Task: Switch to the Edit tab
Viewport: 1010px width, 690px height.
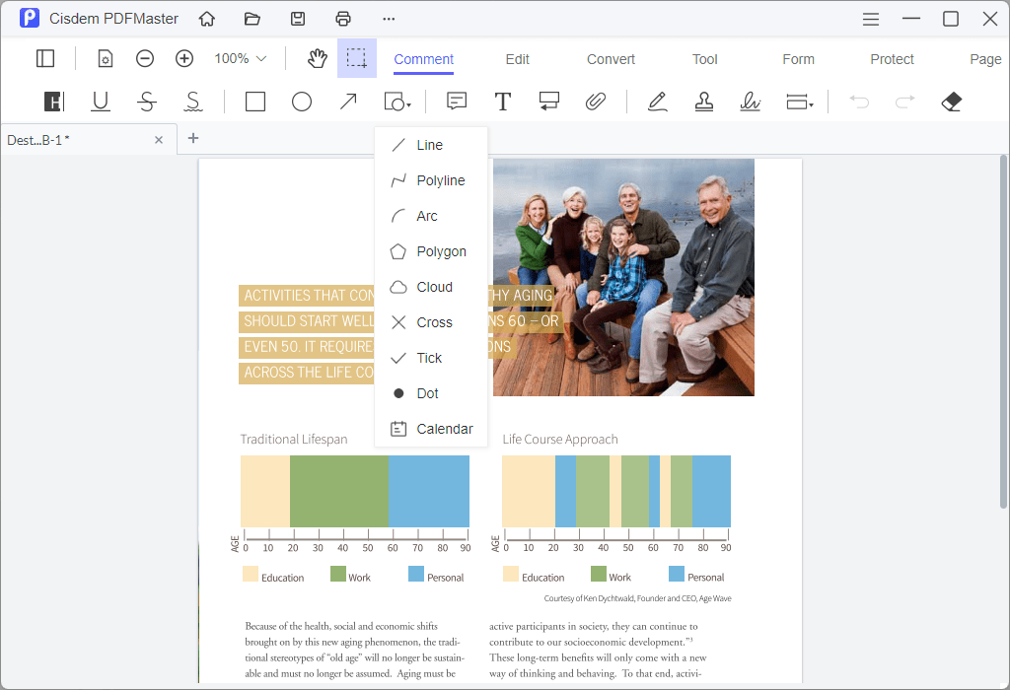Action: tap(517, 59)
